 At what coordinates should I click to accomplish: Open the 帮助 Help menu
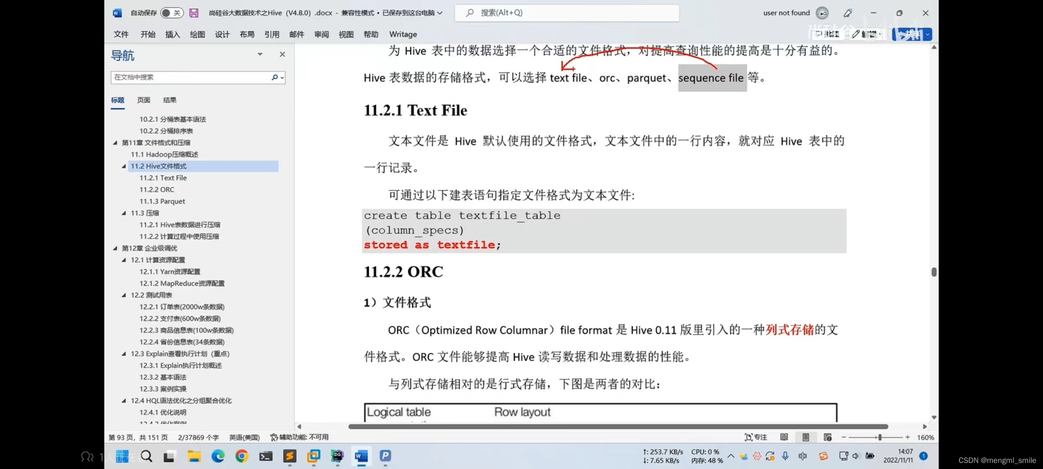[x=371, y=34]
